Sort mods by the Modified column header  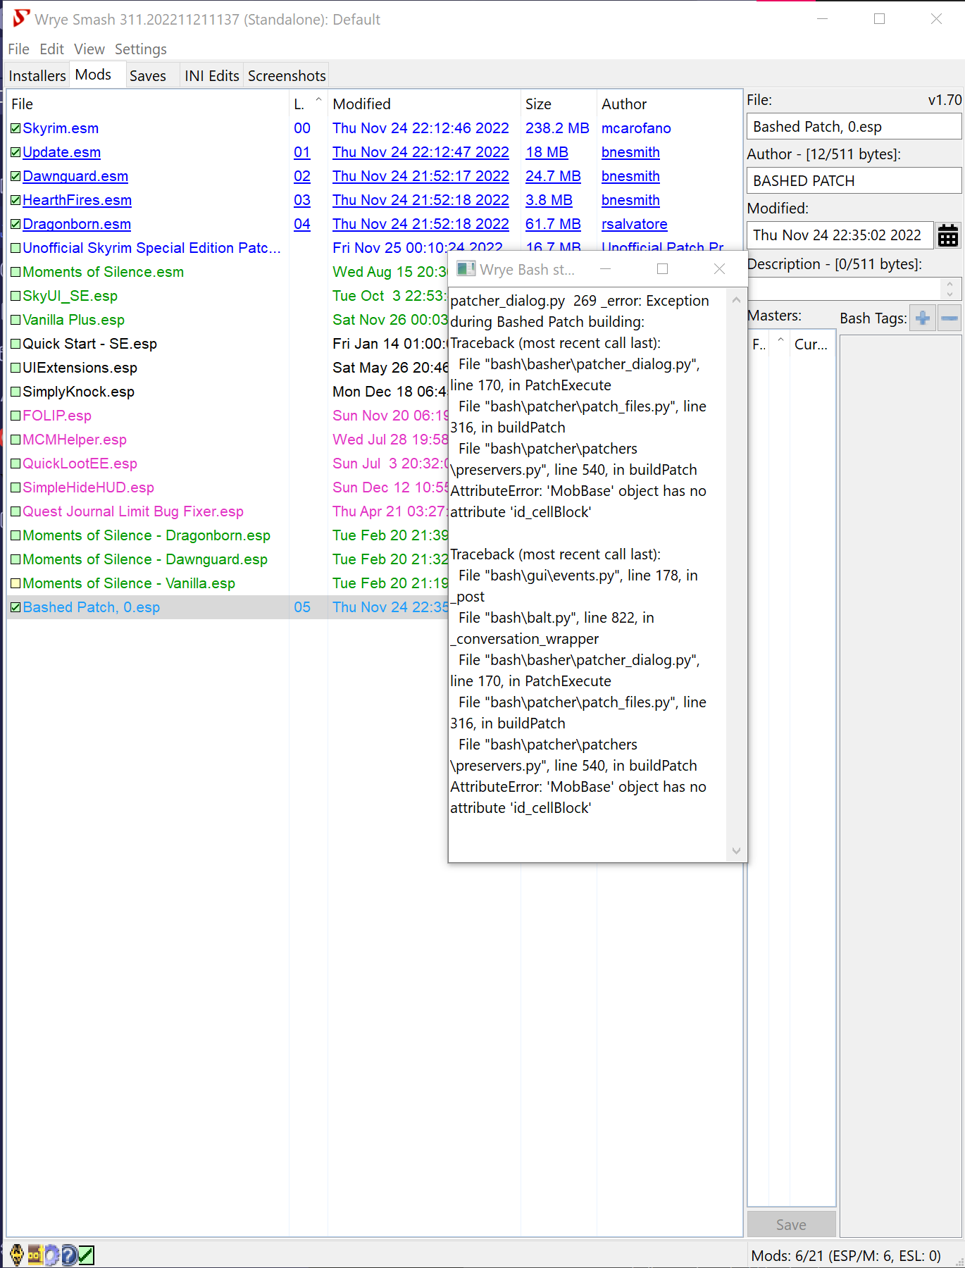tap(424, 104)
